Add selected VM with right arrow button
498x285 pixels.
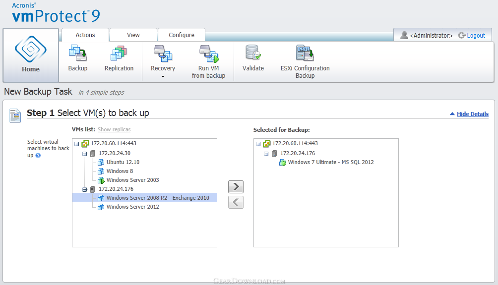pos(236,187)
